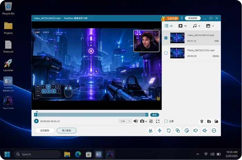Open File Explorer from taskbar
242x160 pixels.
(67, 154)
